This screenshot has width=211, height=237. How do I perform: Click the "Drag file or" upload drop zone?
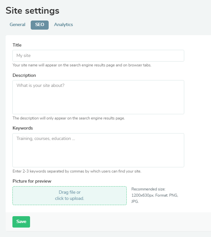click(70, 192)
